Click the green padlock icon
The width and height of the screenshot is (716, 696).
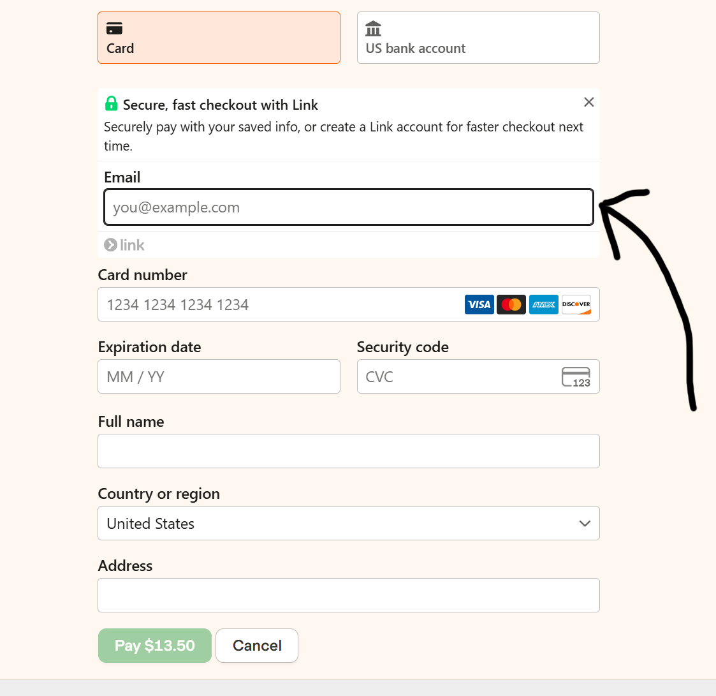coord(111,103)
